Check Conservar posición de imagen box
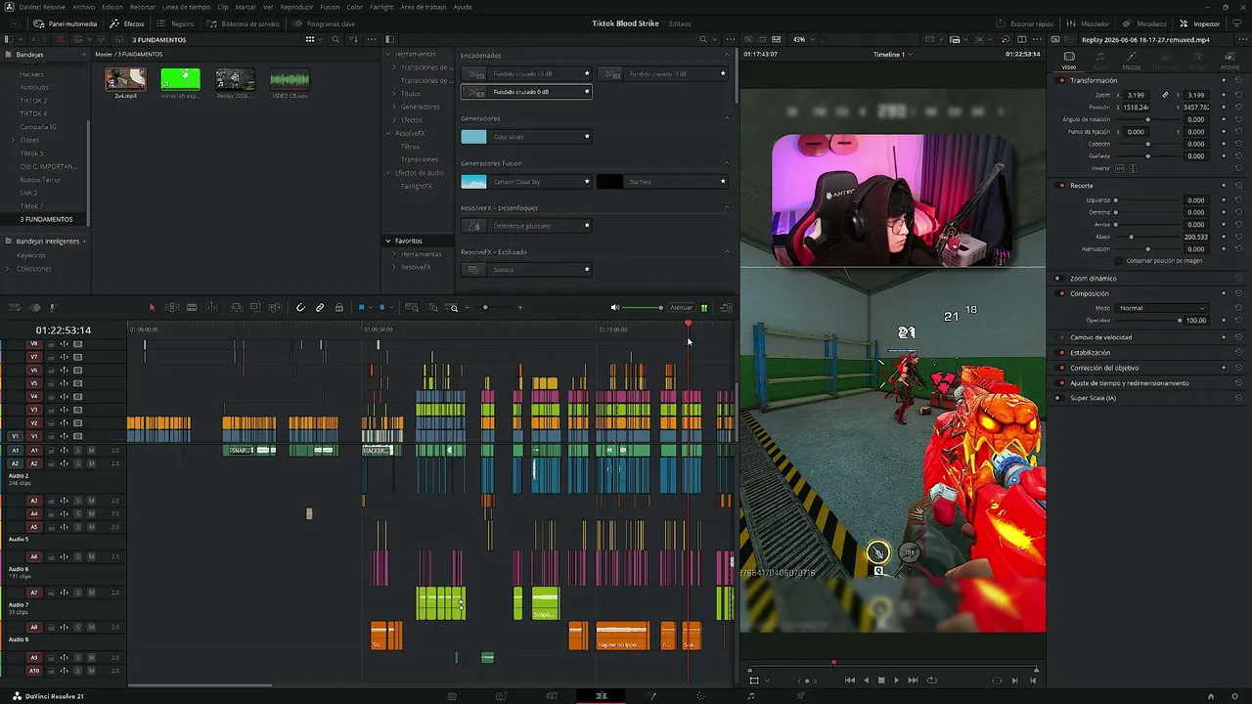The image size is (1252, 704). point(1119,261)
